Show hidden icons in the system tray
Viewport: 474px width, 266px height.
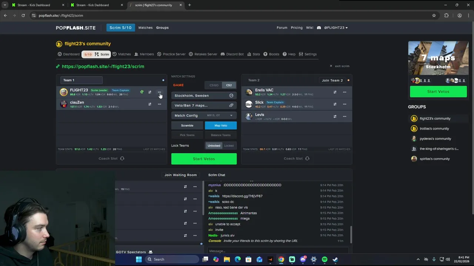(418, 259)
